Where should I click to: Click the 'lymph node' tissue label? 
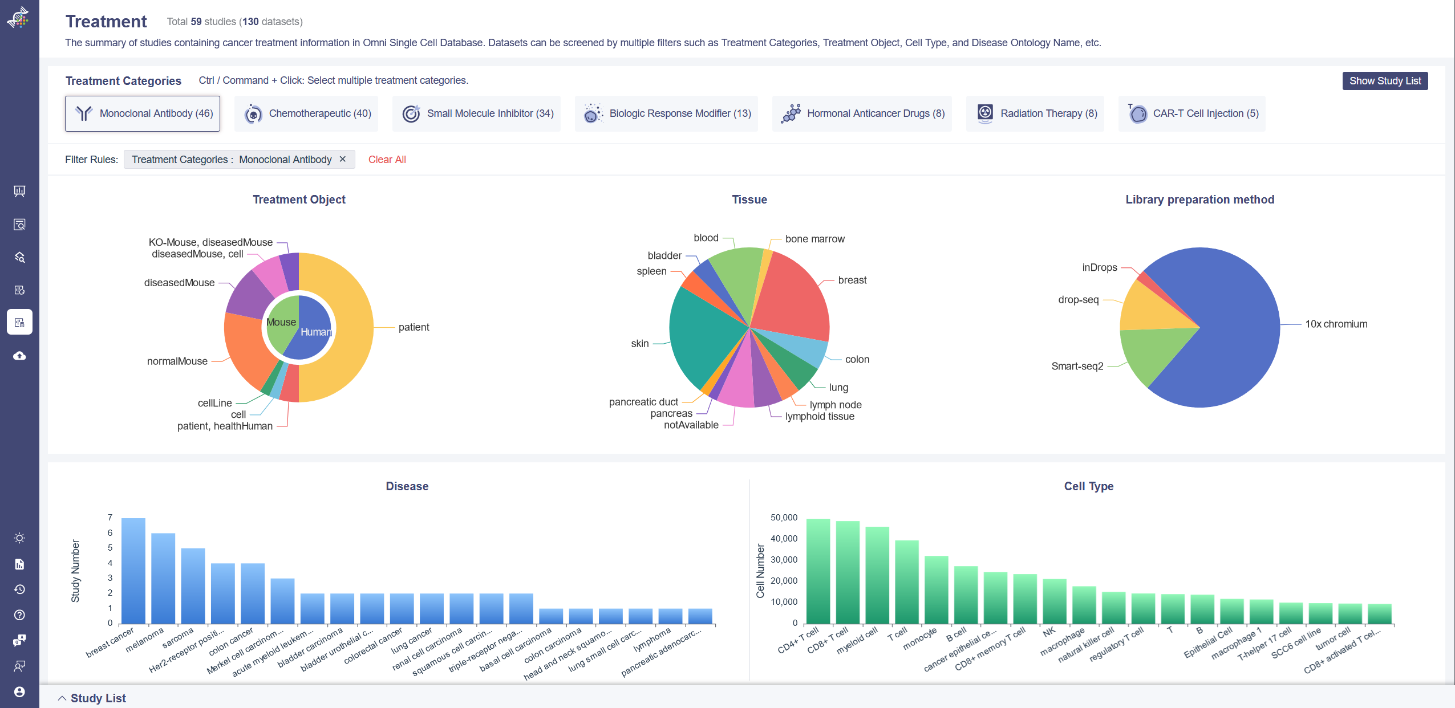click(x=835, y=405)
